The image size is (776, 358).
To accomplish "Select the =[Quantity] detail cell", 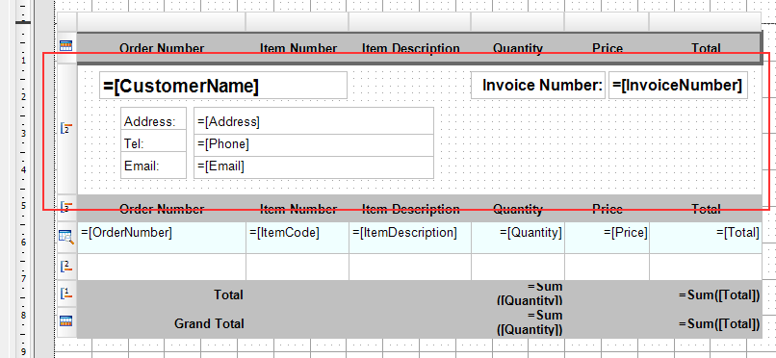I will tap(518, 238).
